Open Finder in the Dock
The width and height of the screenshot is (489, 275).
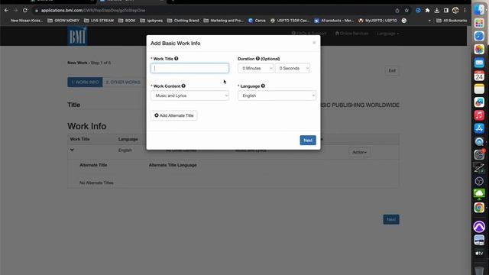pyautogui.click(x=479, y=9)
